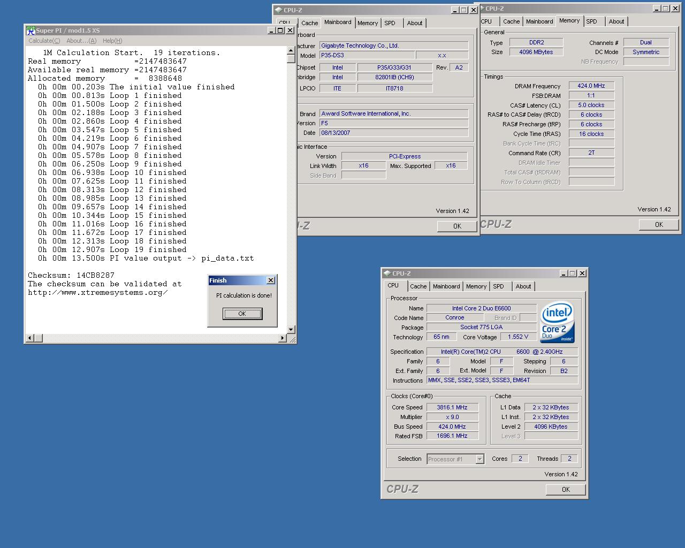
Task: Click the Instructions field MMX, SSE, SSE2
Action: point(503,380)
